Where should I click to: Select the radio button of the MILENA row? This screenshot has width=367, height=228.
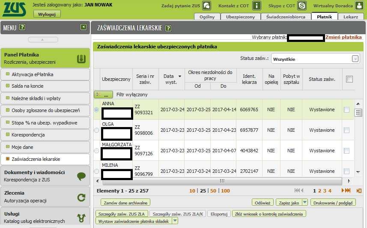[x=96, y=172]
